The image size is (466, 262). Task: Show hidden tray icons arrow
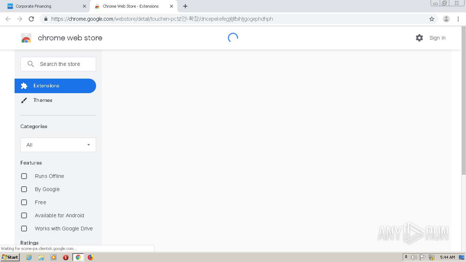click(x=406, y=257)
